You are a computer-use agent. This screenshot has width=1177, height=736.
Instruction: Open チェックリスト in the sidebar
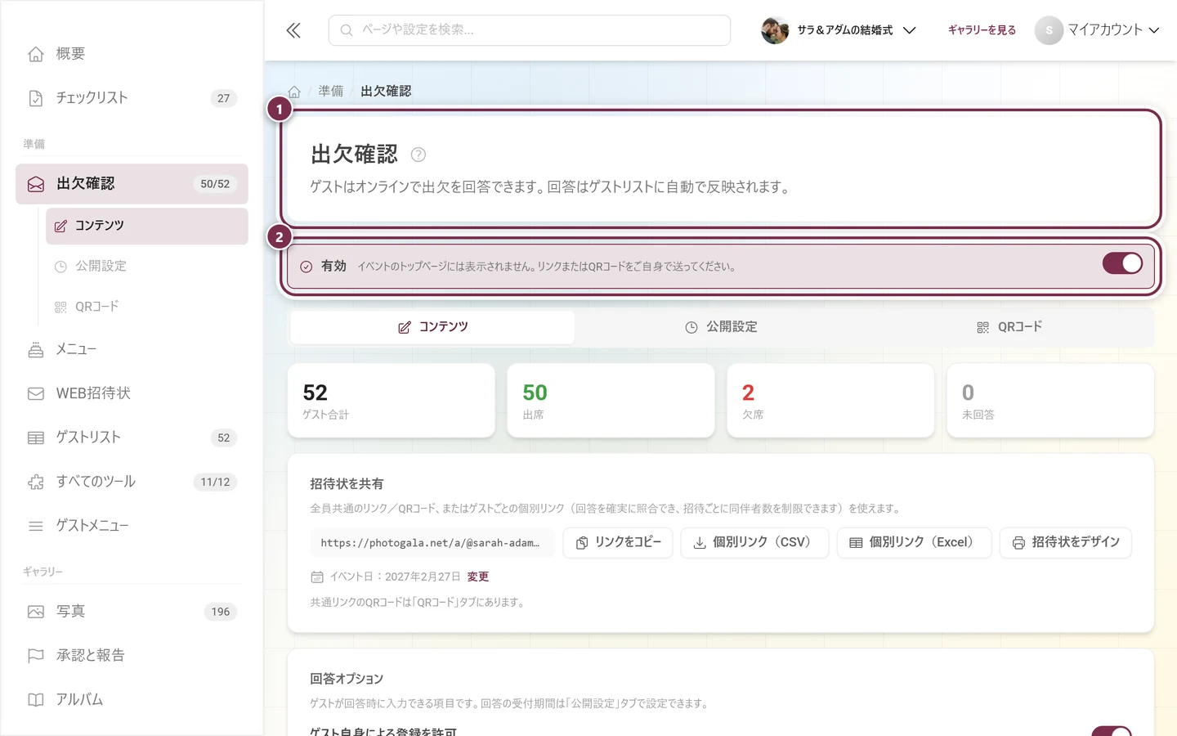pyautogui.click(x=132, y=98)
